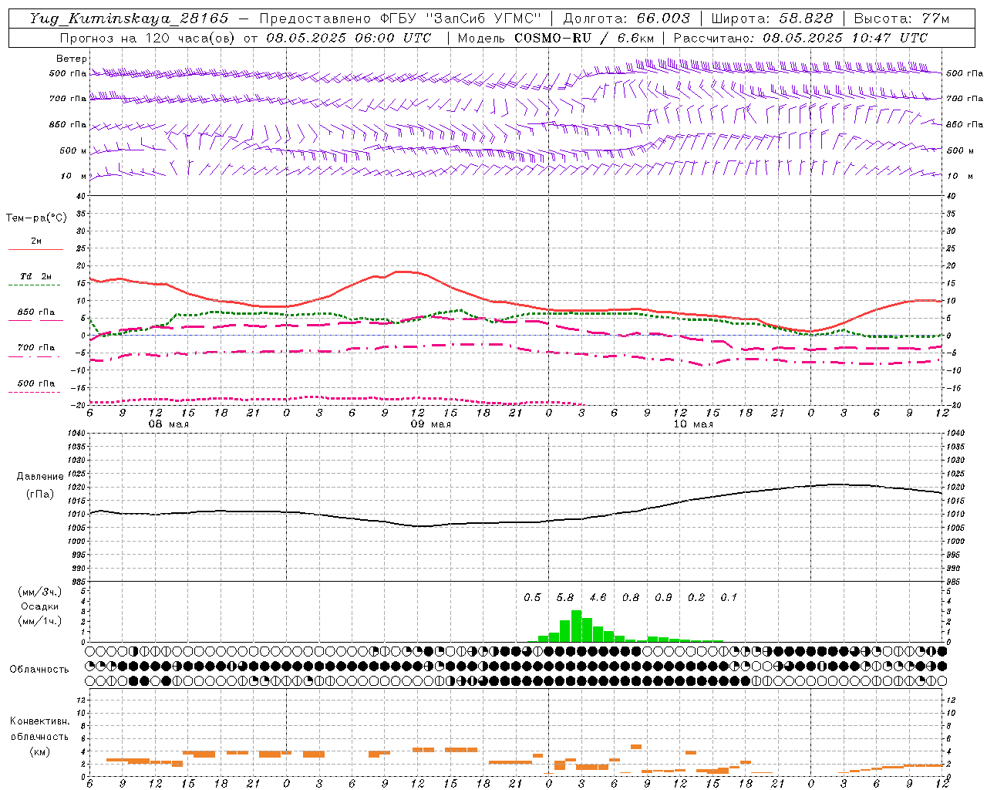The height and width of the screenshot is (790, 987).
Task: Click the 0.5 precipitation total
Action: [x=532, y=597]
